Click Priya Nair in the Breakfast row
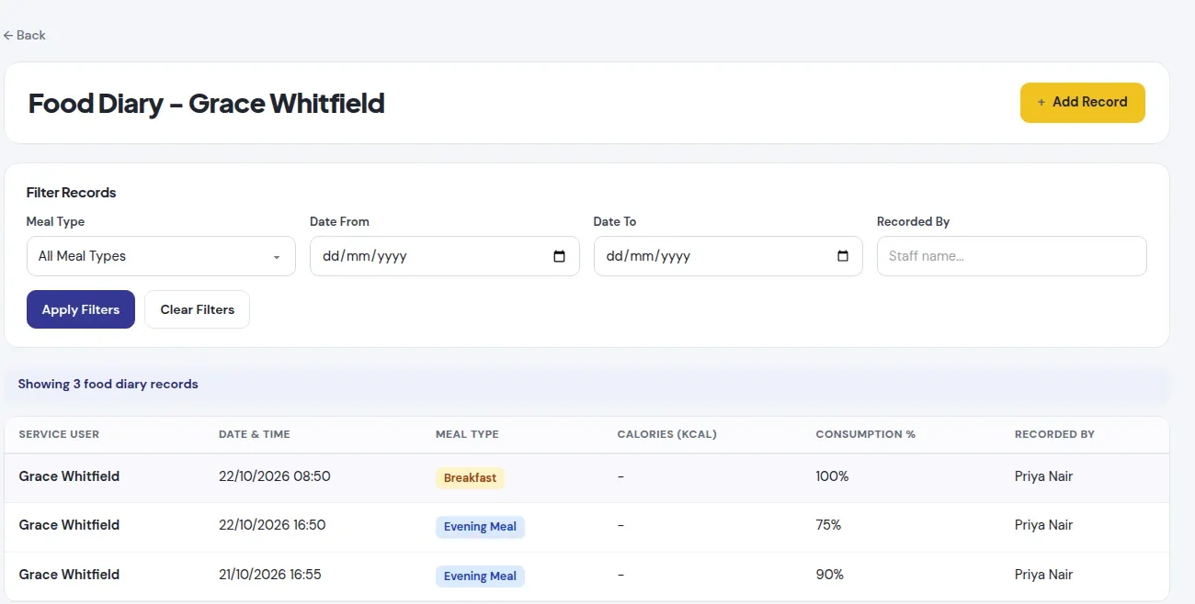The height and width of the screenshot is (604, 1195). tap(1043, 476)
